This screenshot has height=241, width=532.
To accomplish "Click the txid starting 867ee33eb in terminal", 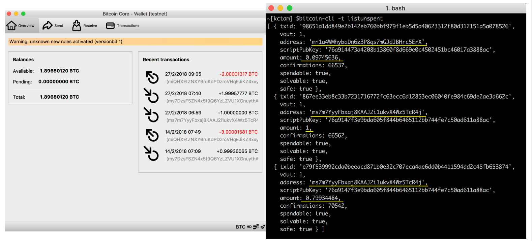I will pyautogui.click(x=405, y=97).
